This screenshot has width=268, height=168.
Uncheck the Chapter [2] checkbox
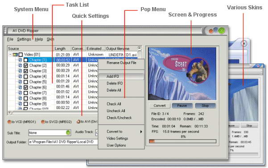[x=25, y=65]
